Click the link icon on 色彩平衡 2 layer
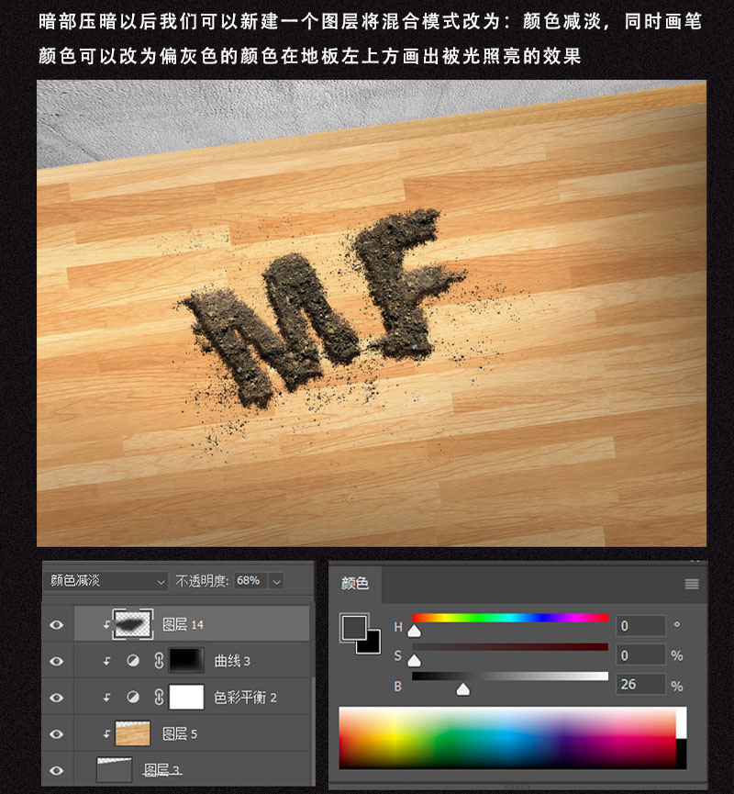Screen dimensions: 734x794 click(x=159, y=696)
